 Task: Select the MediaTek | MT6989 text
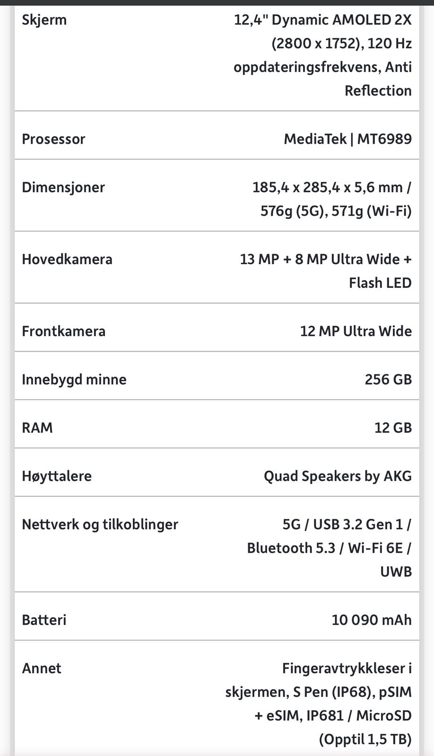[347, 139]
